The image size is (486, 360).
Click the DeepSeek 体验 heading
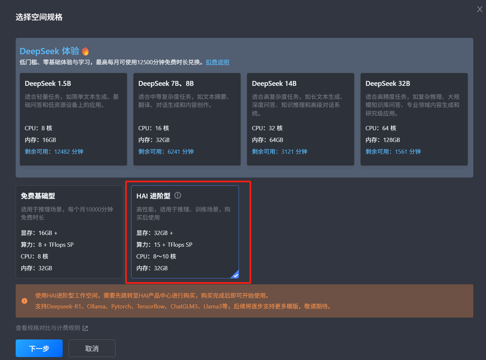coord(50,51)
